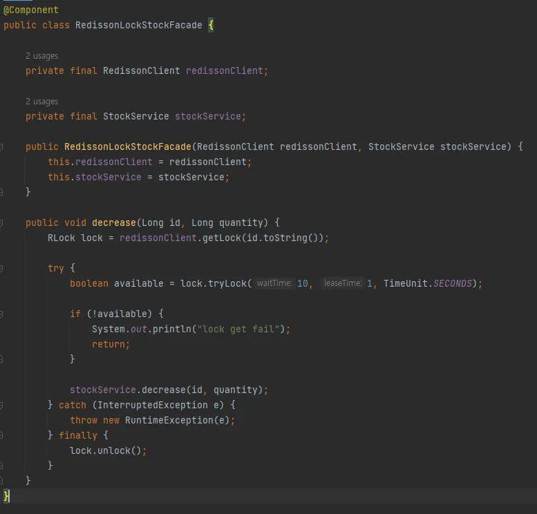Click the 'available' variable in the boolean declaration
Image resolution: width=537 pixels, height=514 pixels.
[x=139, y=283]
